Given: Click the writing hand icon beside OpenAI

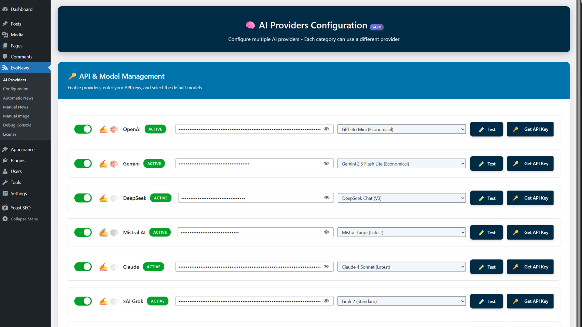Looking at the screenshot, I should (x=103, y=130).
